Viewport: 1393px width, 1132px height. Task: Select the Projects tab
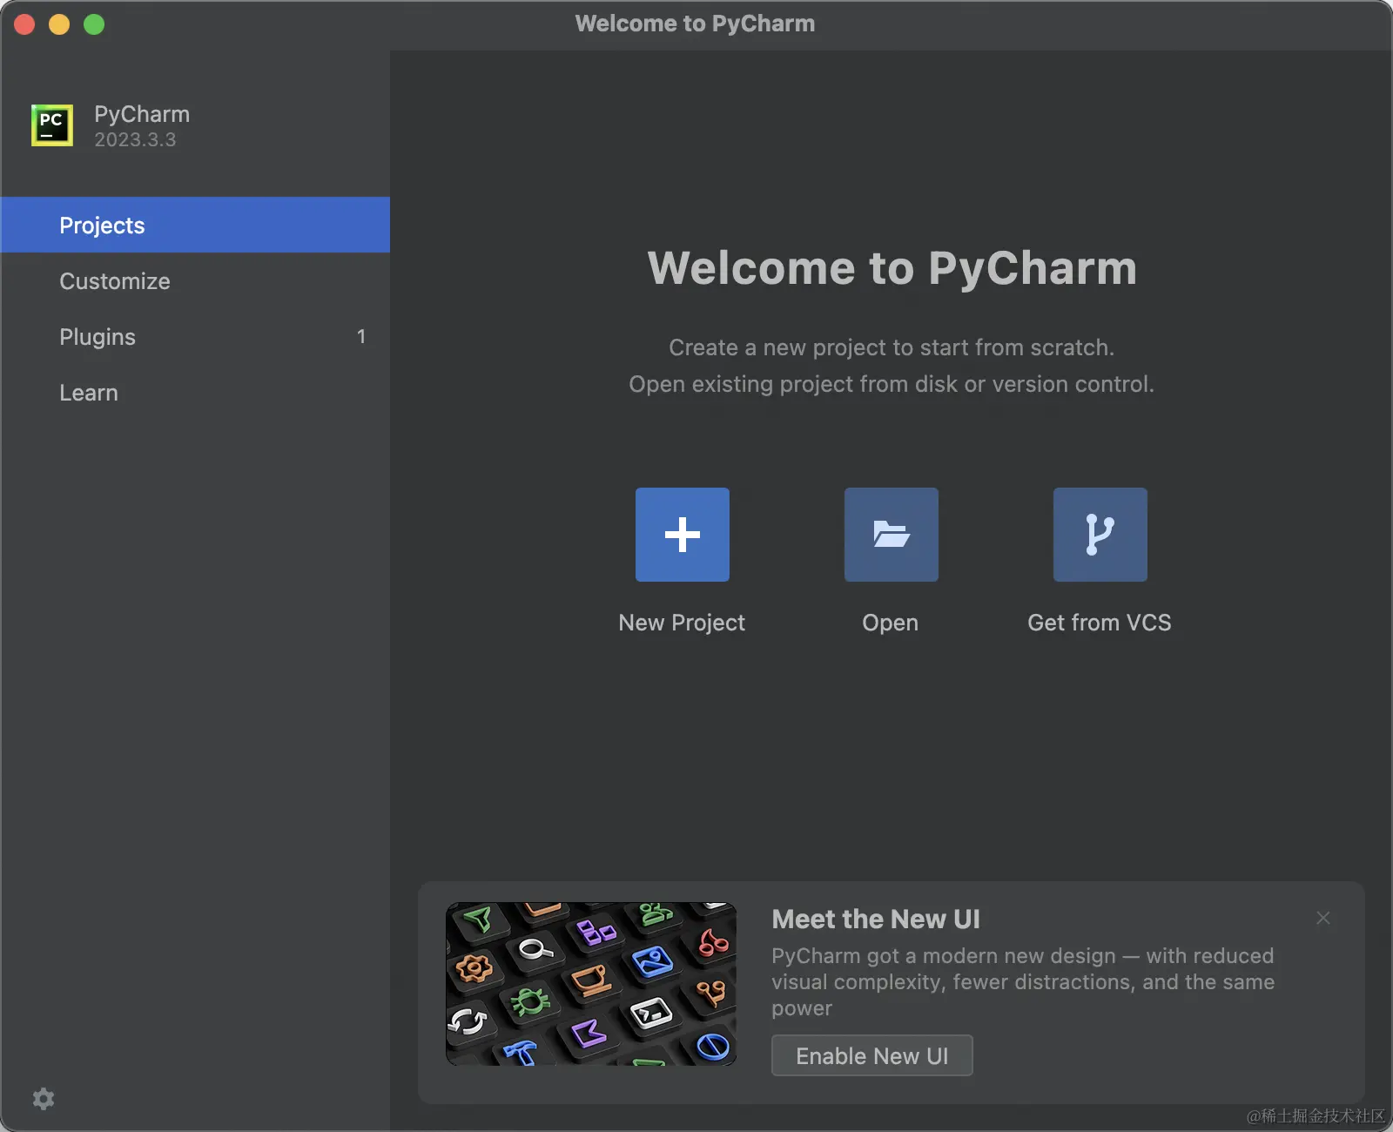(195, 225)
